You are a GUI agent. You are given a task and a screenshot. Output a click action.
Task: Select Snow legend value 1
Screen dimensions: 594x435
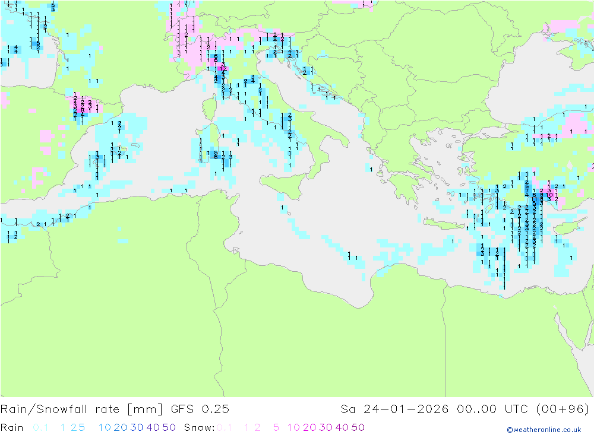pos(247,427)
